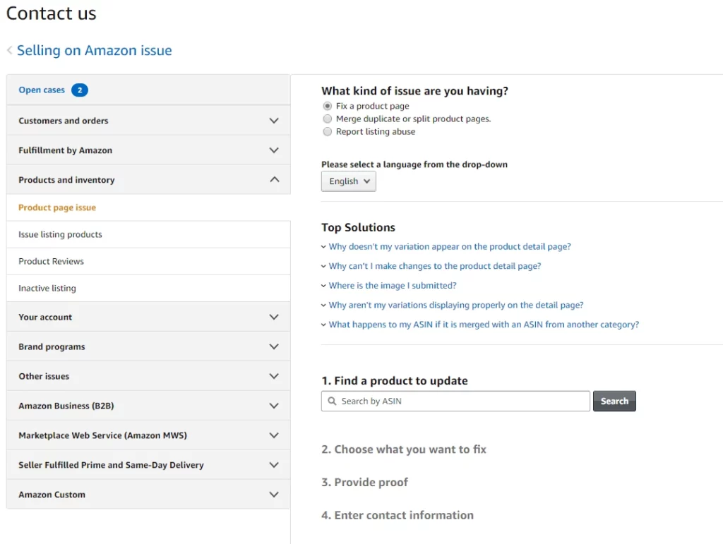Expand arrow before Where is the image I submitted
The width and height of the screenshot is (723, 544).
point(323,286)
